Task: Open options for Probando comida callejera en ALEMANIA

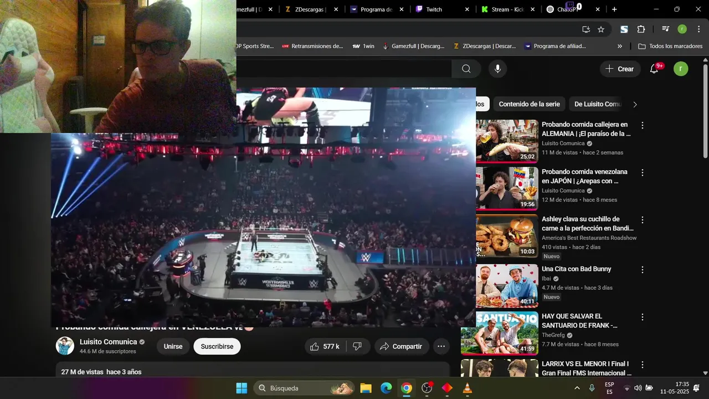Action: pyautogui.click(x=643, y=125)
